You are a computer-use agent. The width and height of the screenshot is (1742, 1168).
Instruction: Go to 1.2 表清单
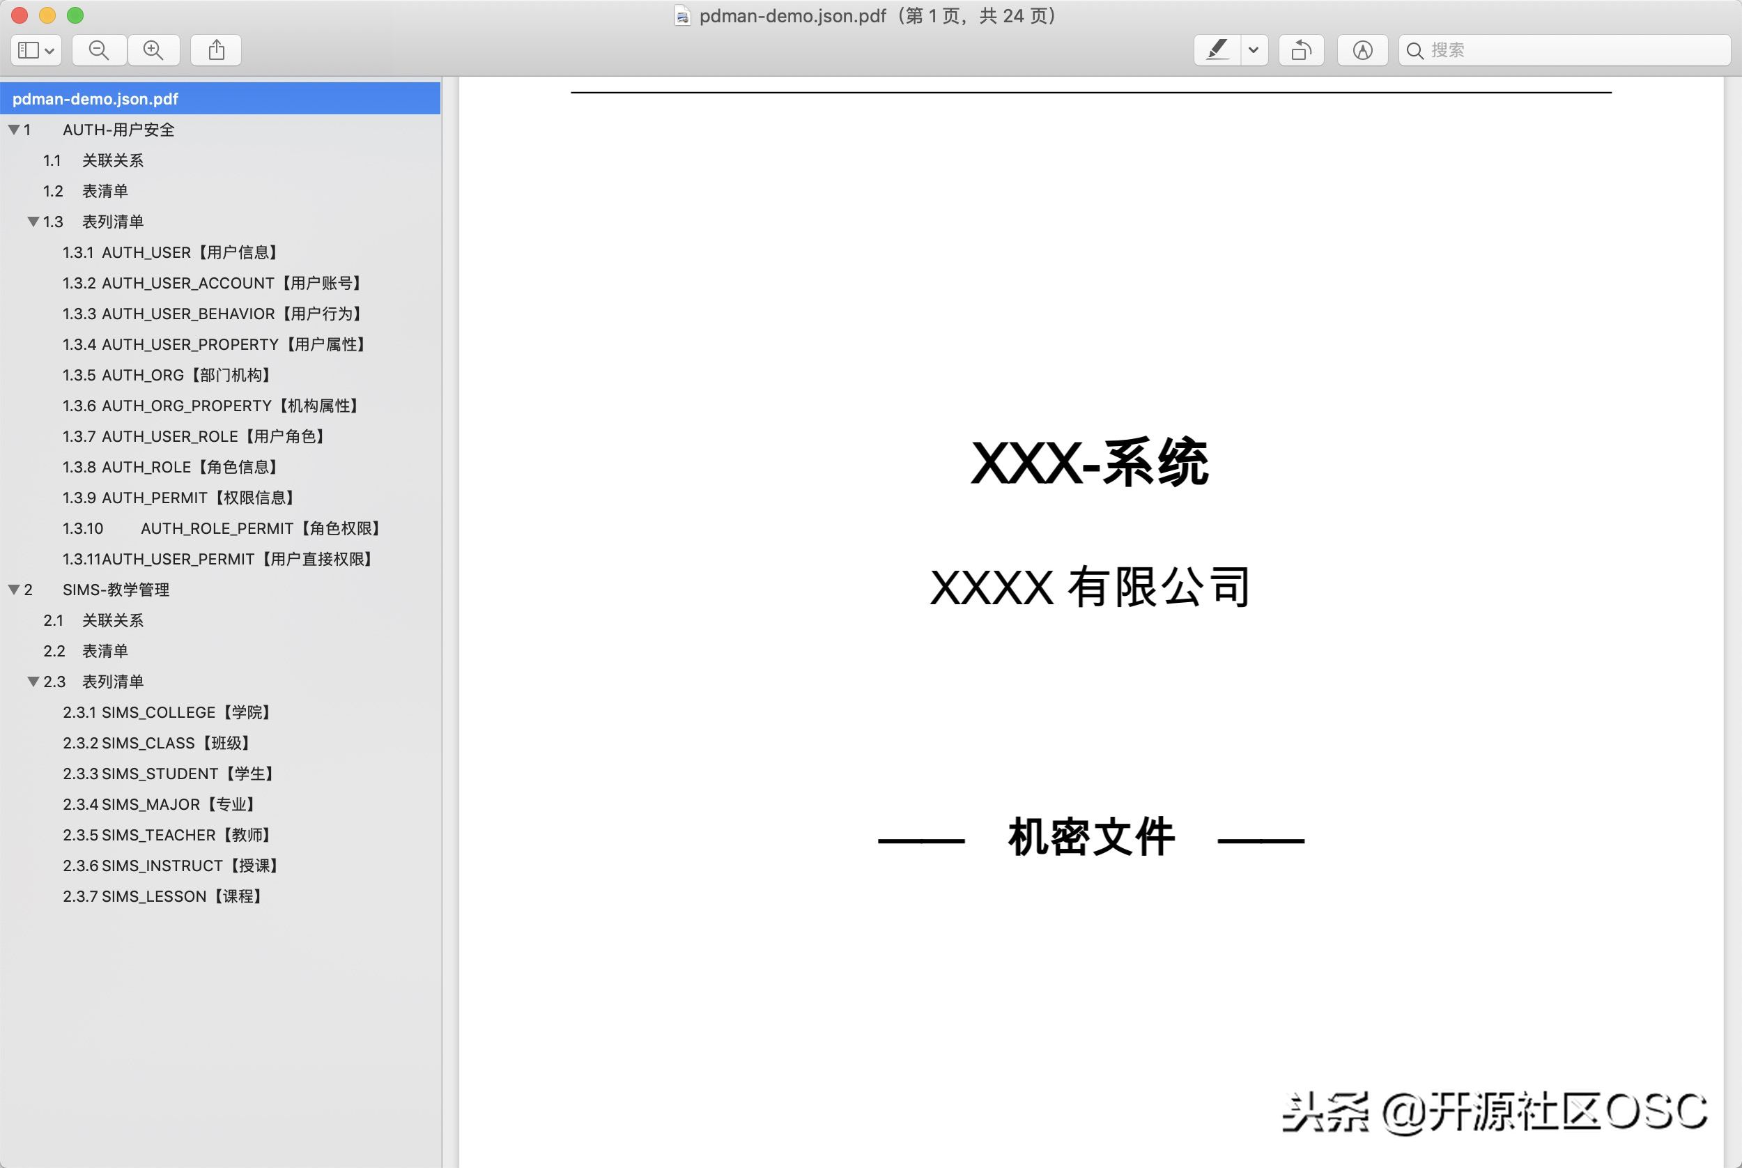pos(86,191)
